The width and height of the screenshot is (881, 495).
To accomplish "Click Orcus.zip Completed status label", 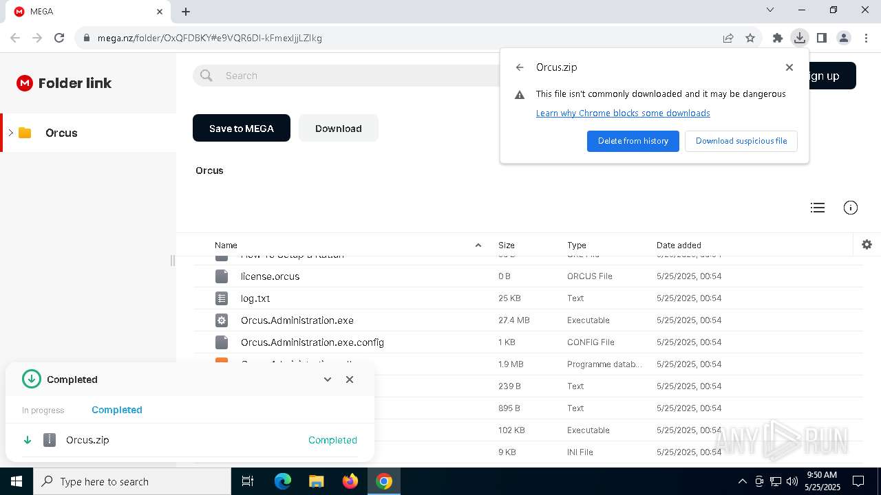I will click(x=332, y=440).
